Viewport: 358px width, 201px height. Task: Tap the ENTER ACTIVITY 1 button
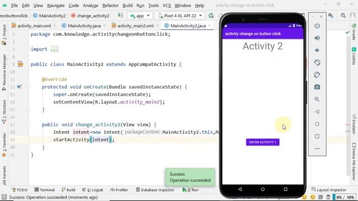click(x=262, y=142)
